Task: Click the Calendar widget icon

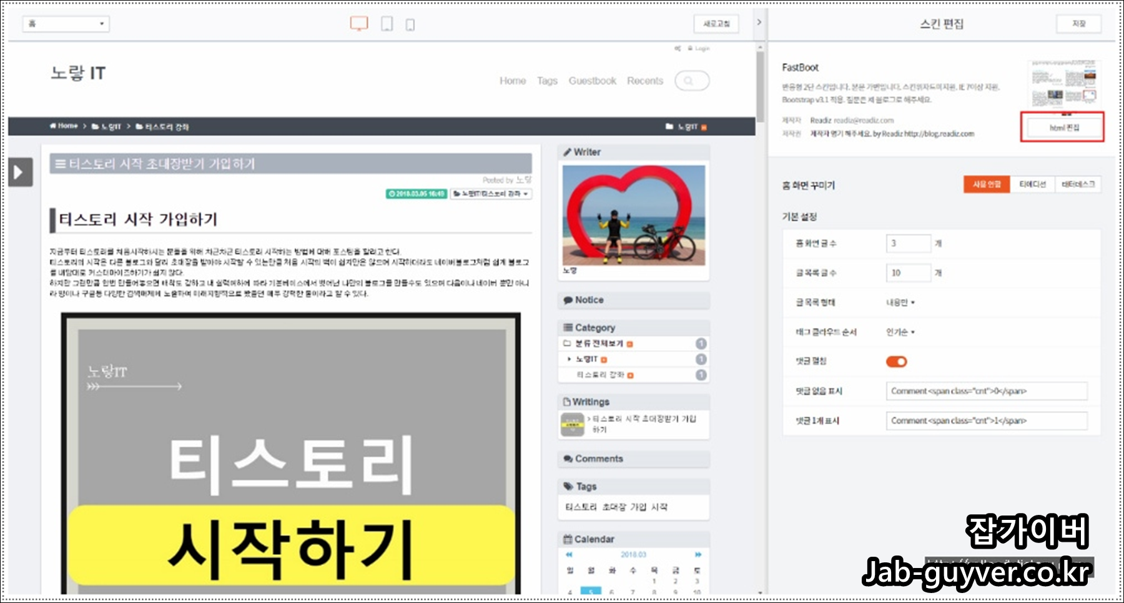Action: pyautogui.click(x=568, y=539)
